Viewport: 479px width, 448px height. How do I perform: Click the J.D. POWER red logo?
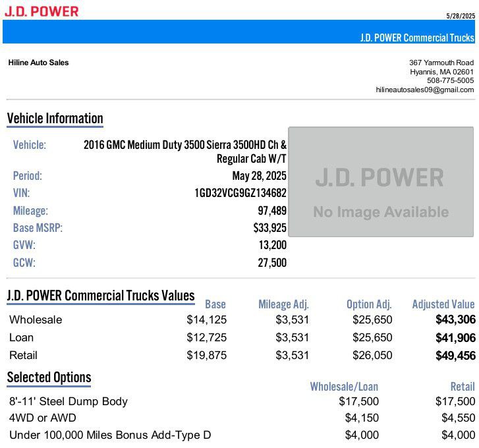42,11
